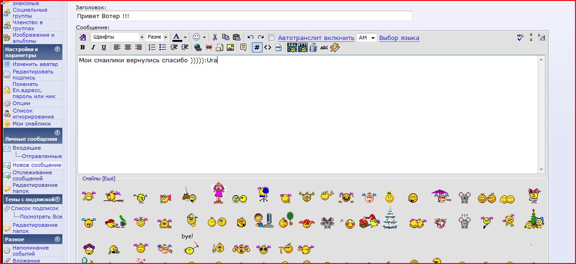Image resolution: width=576 pixels, height=264 pixels.
Task: Insert an ordered numbered list
Action: pos(152,47)
